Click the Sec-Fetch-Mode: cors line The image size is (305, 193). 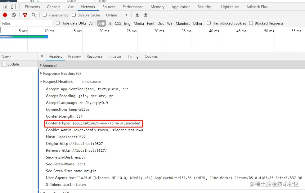click(x=65, y=164)
